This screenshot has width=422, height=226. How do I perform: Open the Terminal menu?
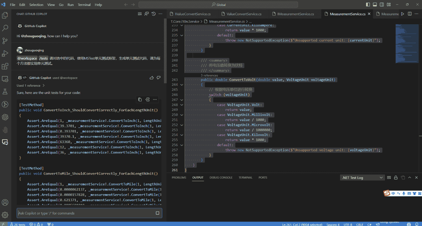[84, 5]
